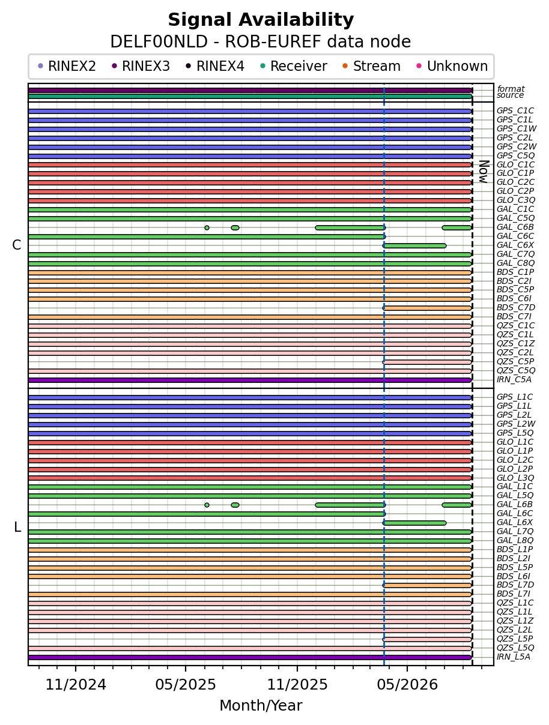
Task: Click the GLO_L3Q row label
Action: coord(515,478)
